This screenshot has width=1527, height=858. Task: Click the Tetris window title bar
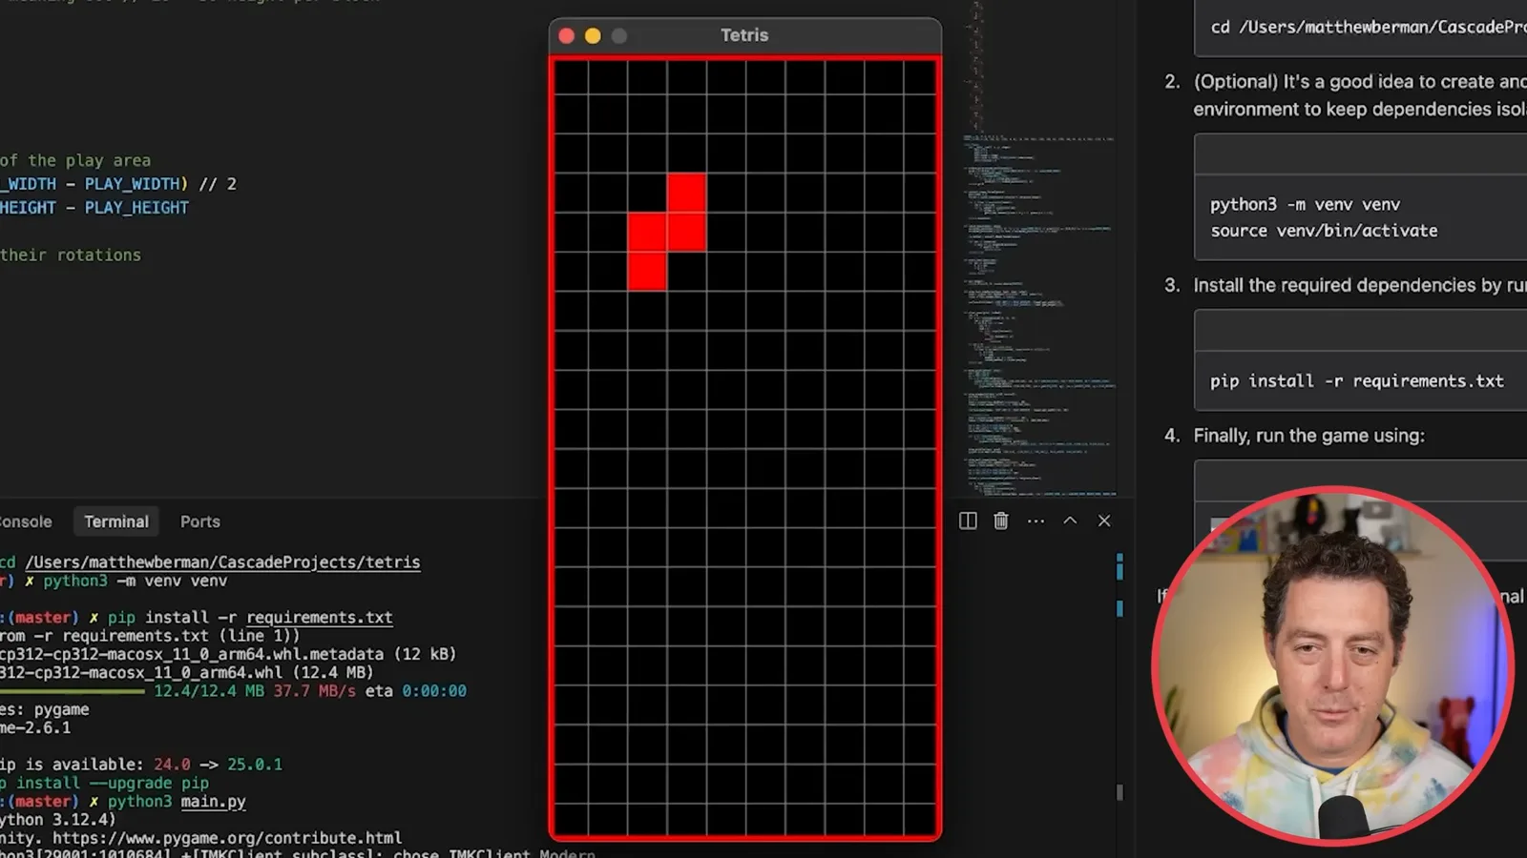744,35
